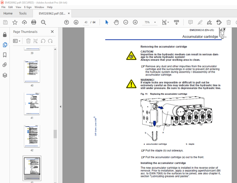237x183 pixels.
Task: Open the fit page options dropdown arrow
Action: click(x=168, y=23)
